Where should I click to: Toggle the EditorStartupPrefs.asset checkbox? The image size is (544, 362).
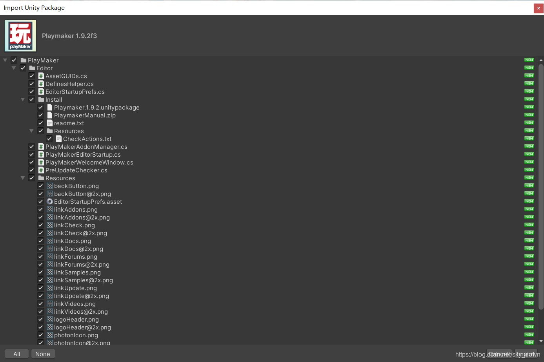40,201
